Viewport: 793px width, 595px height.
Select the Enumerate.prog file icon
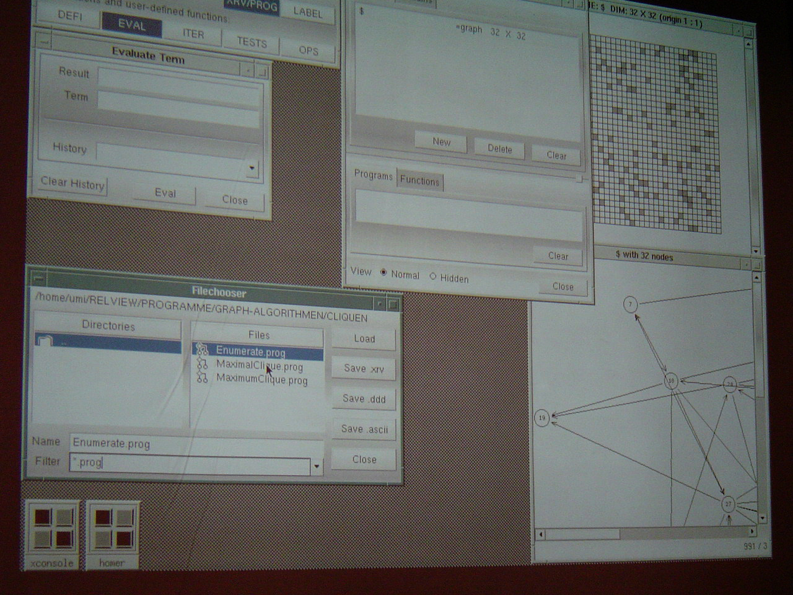[201, 351]
